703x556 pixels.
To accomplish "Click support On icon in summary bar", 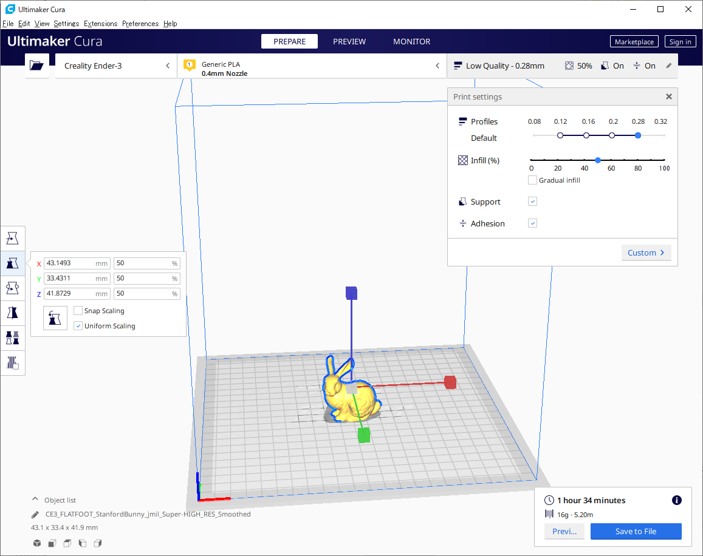I will pos(605,66).
